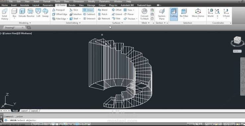The width and height of the screenshot is (245, 126).
Task: Select the Patch surface tool
Action: click(x=103, y=14)
